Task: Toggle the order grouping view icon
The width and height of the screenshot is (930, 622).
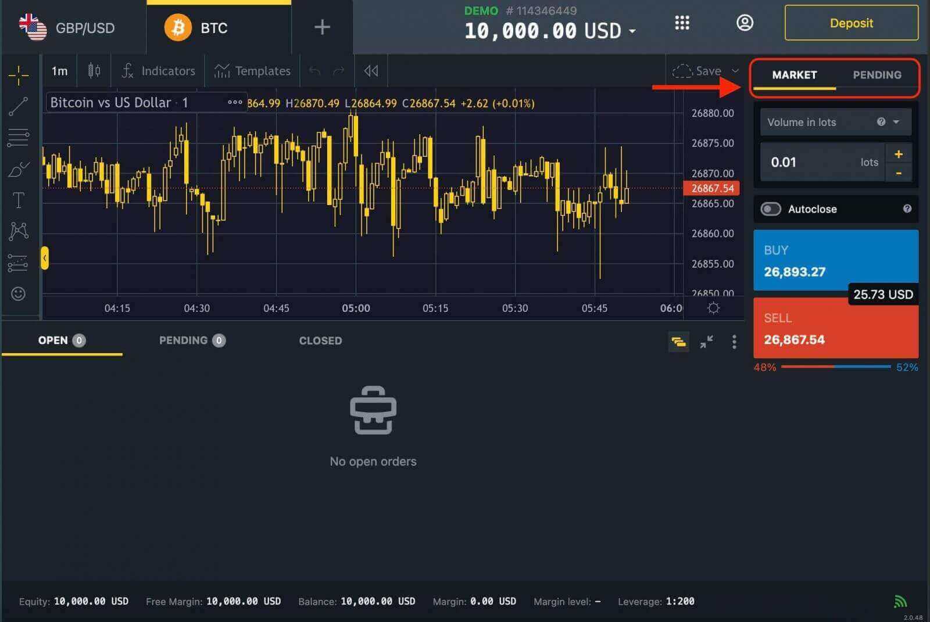Action: [x=678, y=342]
